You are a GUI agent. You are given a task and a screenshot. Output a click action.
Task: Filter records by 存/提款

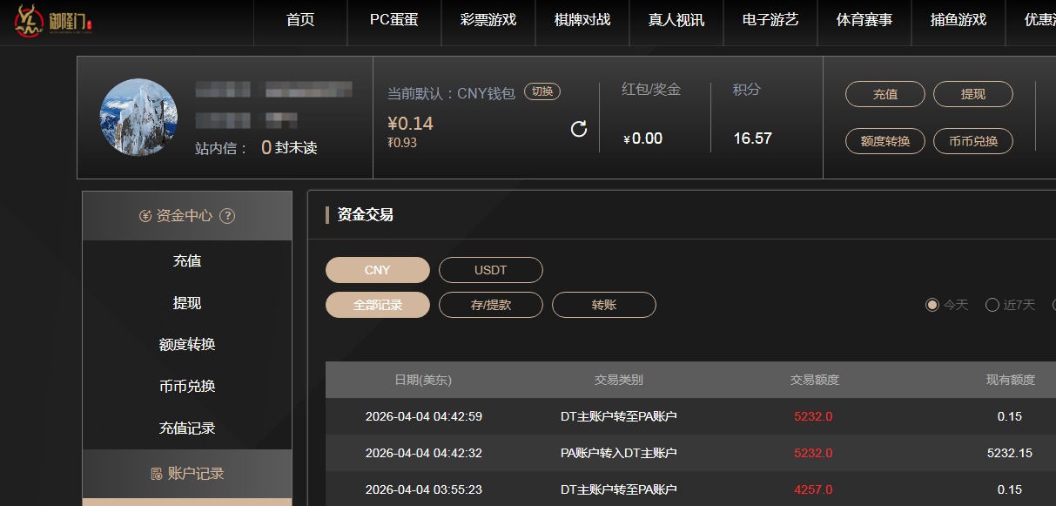pyautogui.click(x=490, y=305)
